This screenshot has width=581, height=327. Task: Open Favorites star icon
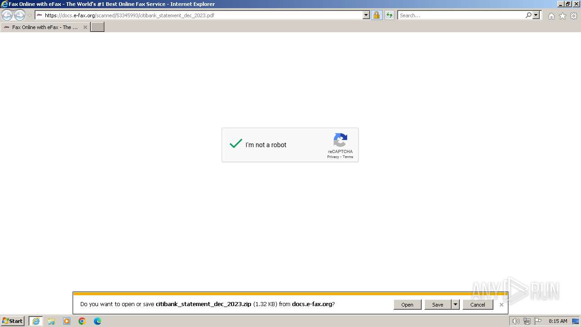[562, 16]
